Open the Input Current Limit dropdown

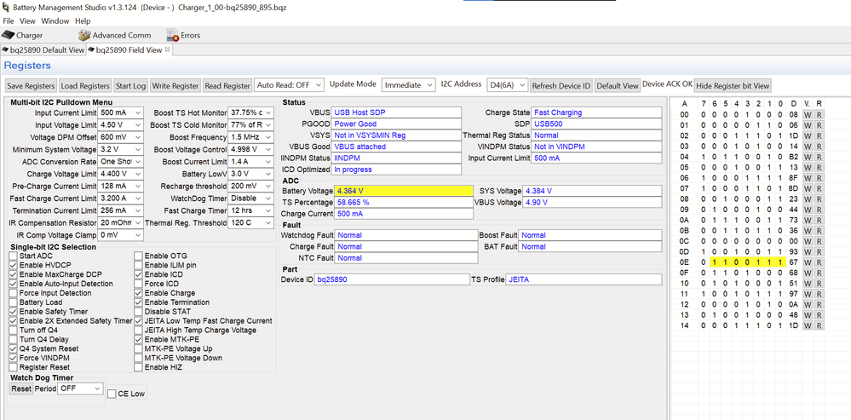pyautogui.click(x=120, y=112)
